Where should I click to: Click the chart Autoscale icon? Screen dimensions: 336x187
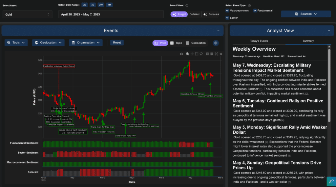click(x=217, y=54)
